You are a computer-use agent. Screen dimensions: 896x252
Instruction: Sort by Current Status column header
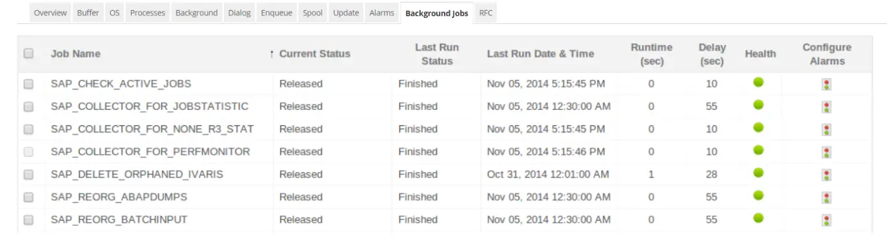(314, 54)
